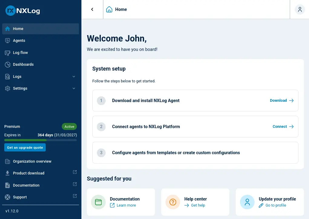Expand the Logs submenu chevron
Viewport: 309px width, 219px height.
point(74,77)
